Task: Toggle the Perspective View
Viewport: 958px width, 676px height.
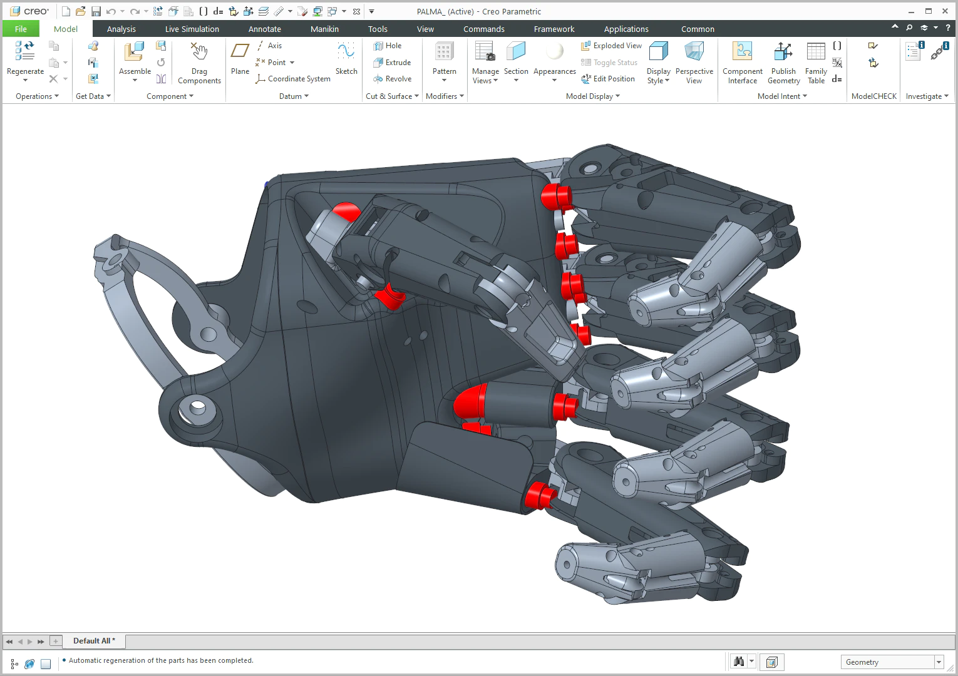Action: coord(694,63)
